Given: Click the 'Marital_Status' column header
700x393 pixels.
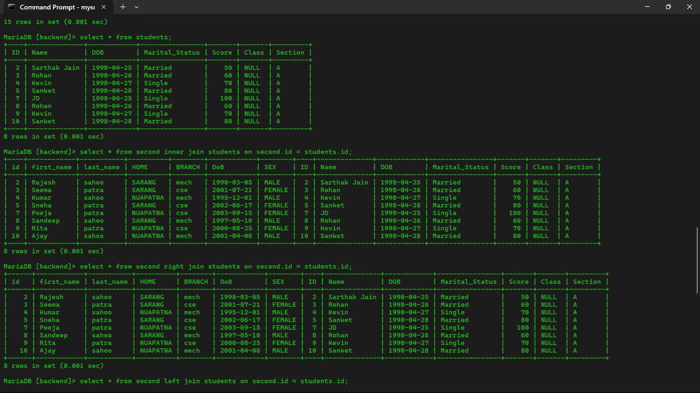Looking at the screenshot, I should tap(173, 52).
